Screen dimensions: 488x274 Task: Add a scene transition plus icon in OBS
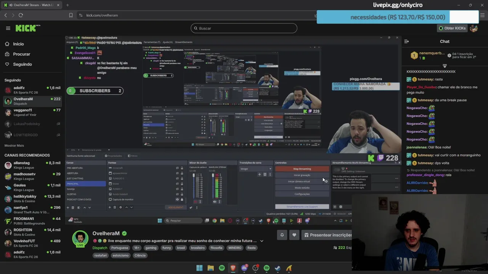point(259,174)
